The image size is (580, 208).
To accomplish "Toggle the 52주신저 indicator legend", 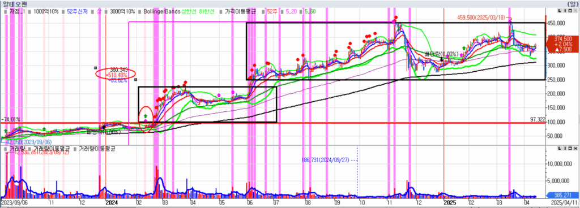I will coord(77,12).
